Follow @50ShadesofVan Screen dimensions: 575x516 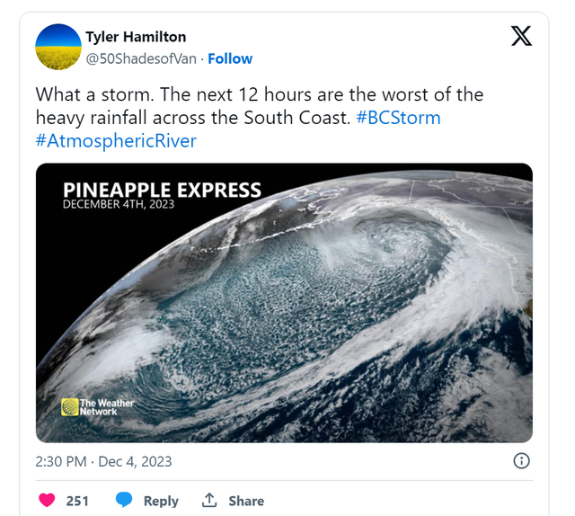coord(230,58)
